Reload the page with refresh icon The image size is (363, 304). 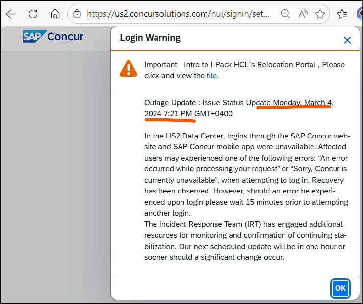(33, 14)
